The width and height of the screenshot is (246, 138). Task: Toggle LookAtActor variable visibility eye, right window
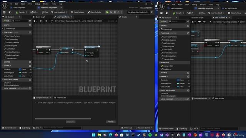coord(189,87)
